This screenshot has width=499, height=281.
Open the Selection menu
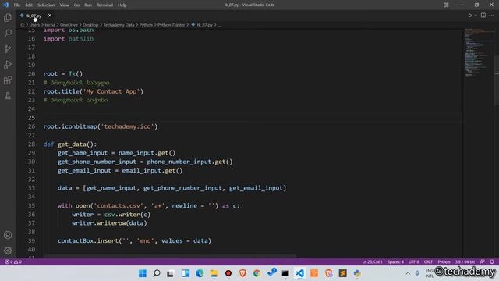46,5
